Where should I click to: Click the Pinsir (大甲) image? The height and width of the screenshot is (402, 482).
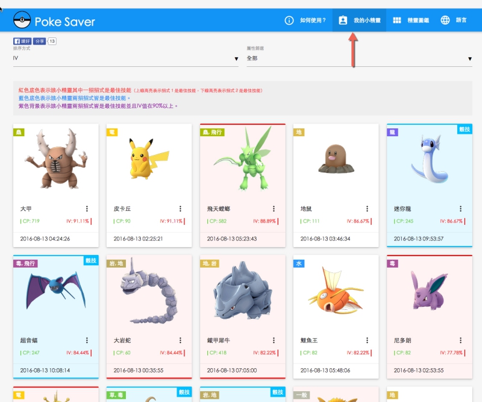pos(56,159)
